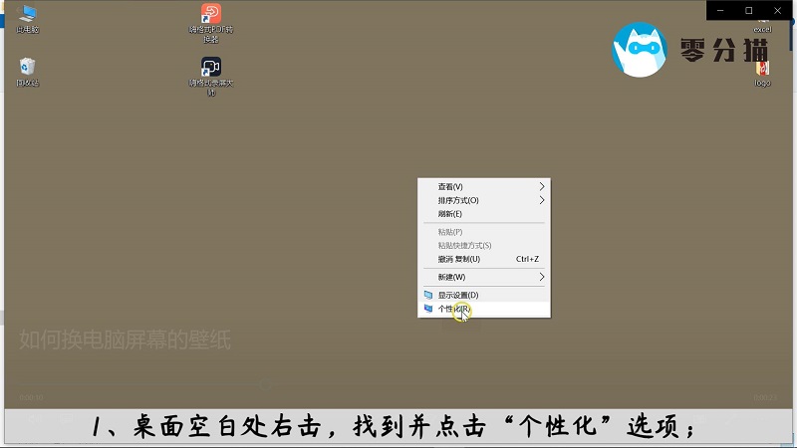
Task: Minimize the window using the dash button
Action: 721,10
